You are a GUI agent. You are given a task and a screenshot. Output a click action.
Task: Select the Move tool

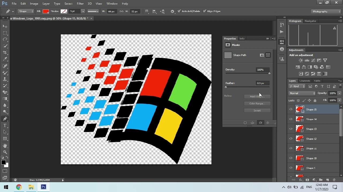coord(5,26)
